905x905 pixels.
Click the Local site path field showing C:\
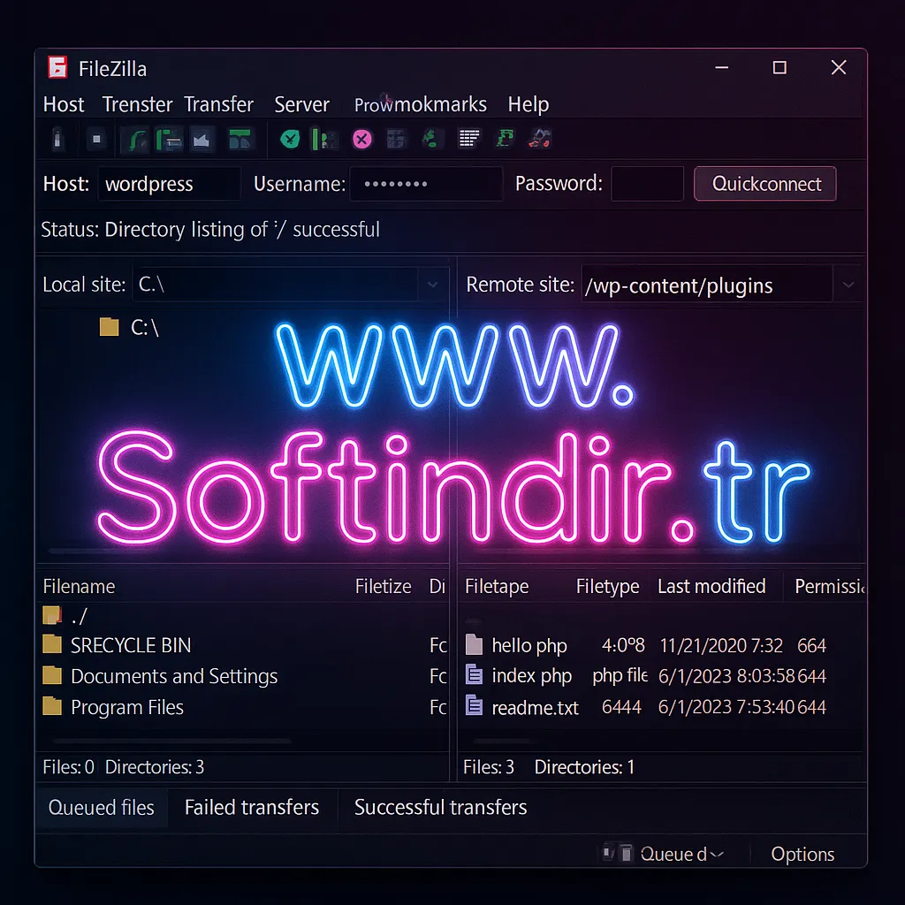[x=276, y=285]
